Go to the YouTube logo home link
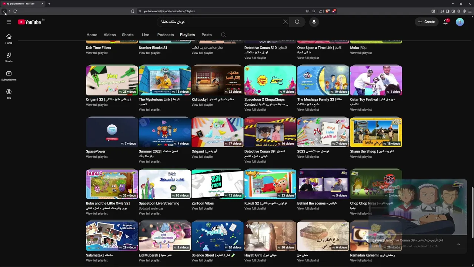The width and height of the screenshot is (474, 267). click(x=29, y=22)
